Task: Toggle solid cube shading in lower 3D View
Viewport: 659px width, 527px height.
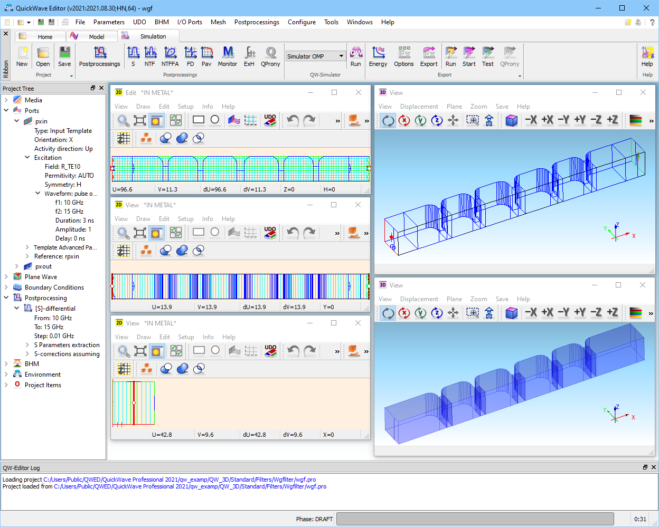Action: 511,313
